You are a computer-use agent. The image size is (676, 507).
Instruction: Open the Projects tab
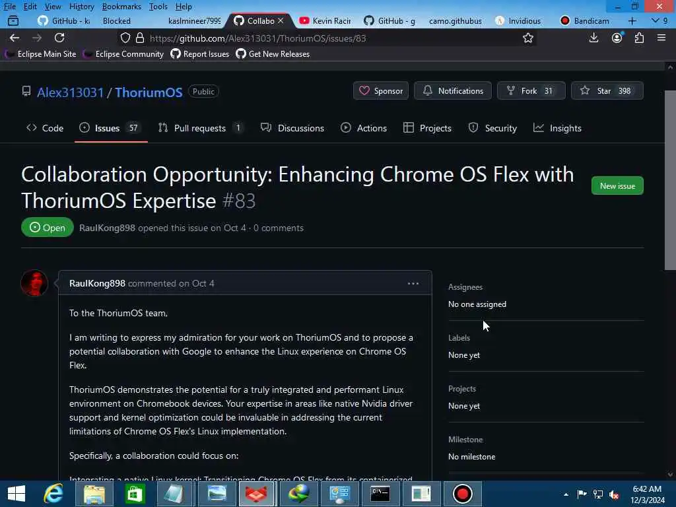click(x=427, y=128)
